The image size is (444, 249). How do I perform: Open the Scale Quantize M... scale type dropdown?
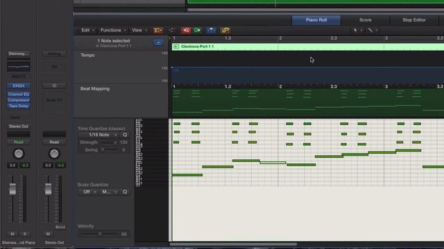coord(110,192)
